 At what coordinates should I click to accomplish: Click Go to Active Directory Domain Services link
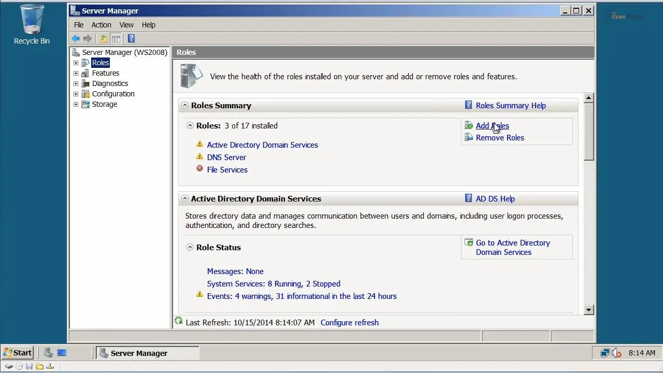pos(513,247)
